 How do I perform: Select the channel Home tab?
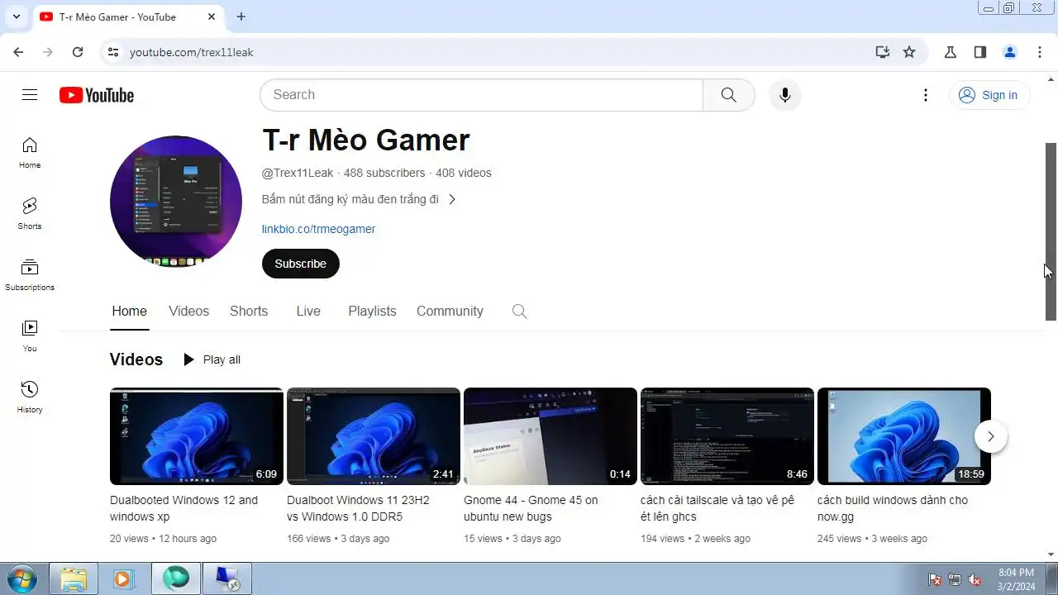[x=130, y=312]
